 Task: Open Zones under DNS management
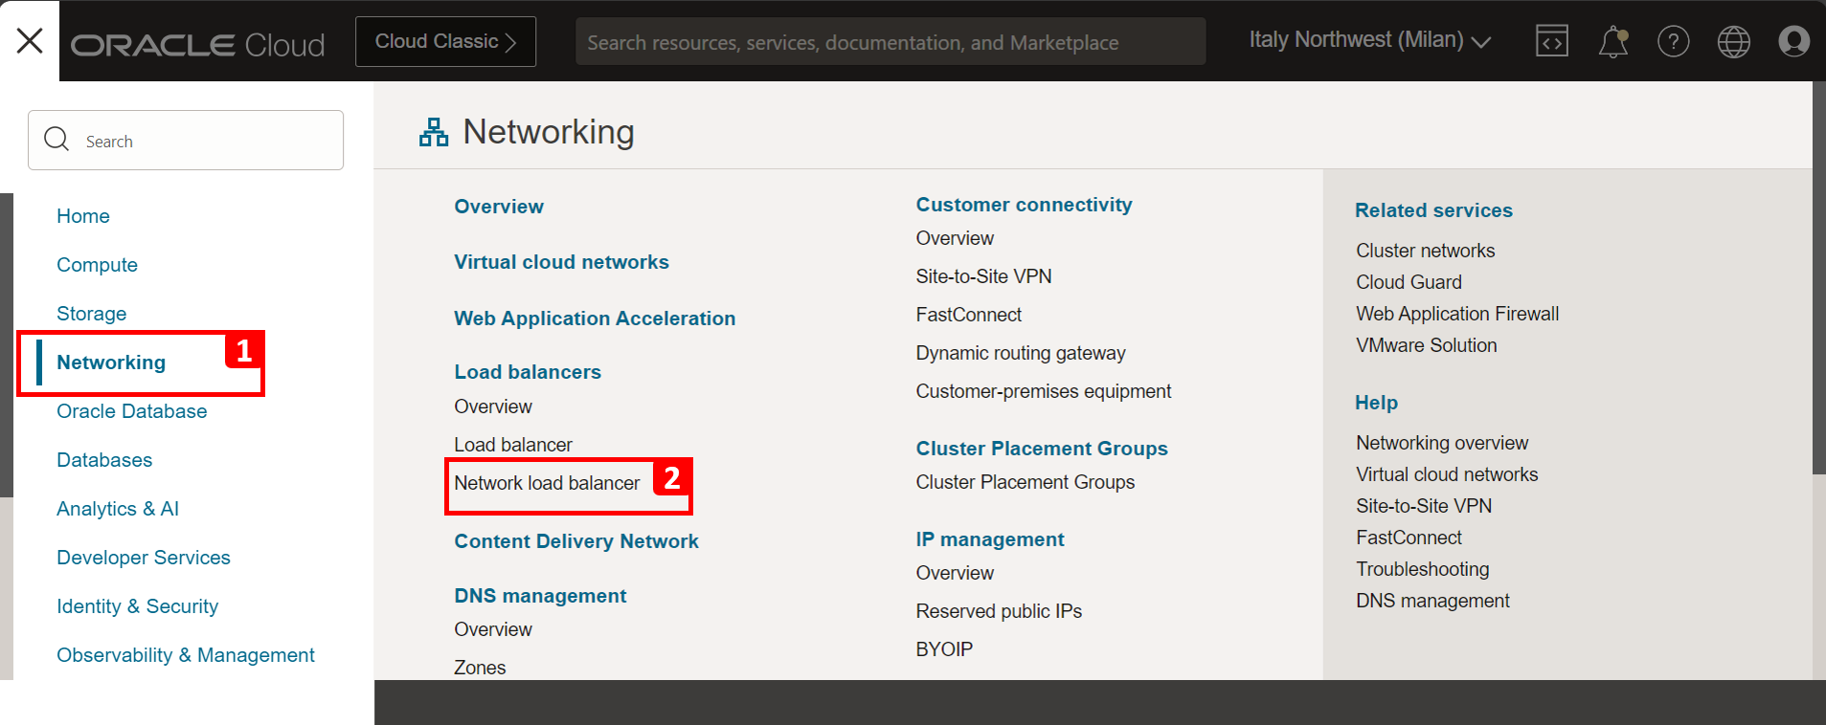480,668
